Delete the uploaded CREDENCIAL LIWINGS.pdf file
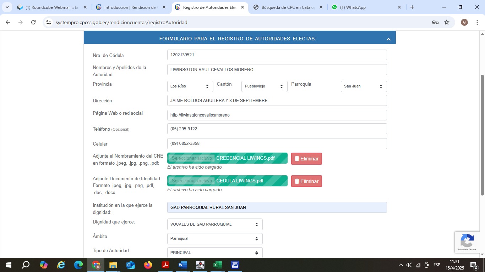This screenshot has width=485, height=272. pyautogui.click(x=306, y=159)
